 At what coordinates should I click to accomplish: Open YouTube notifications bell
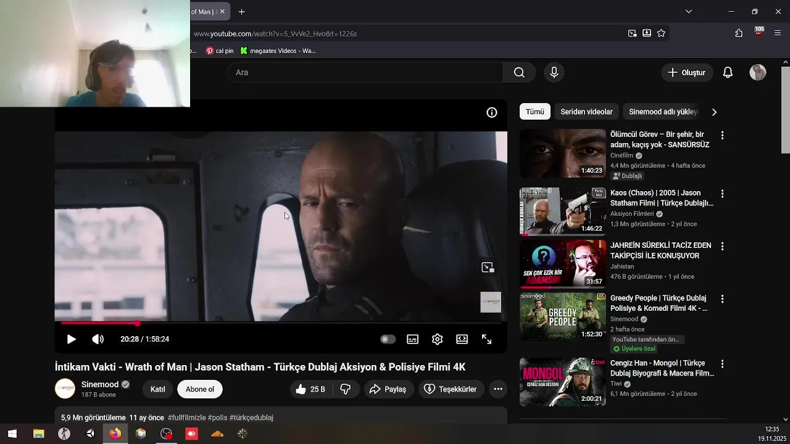tap(728, 72)
